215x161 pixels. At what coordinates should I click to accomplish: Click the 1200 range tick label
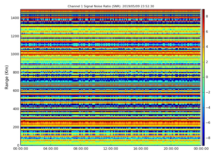pos(15,36)
